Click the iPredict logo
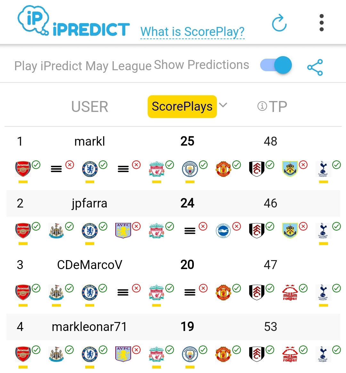This screenshot has width=346, height=373. click(74, 22)
